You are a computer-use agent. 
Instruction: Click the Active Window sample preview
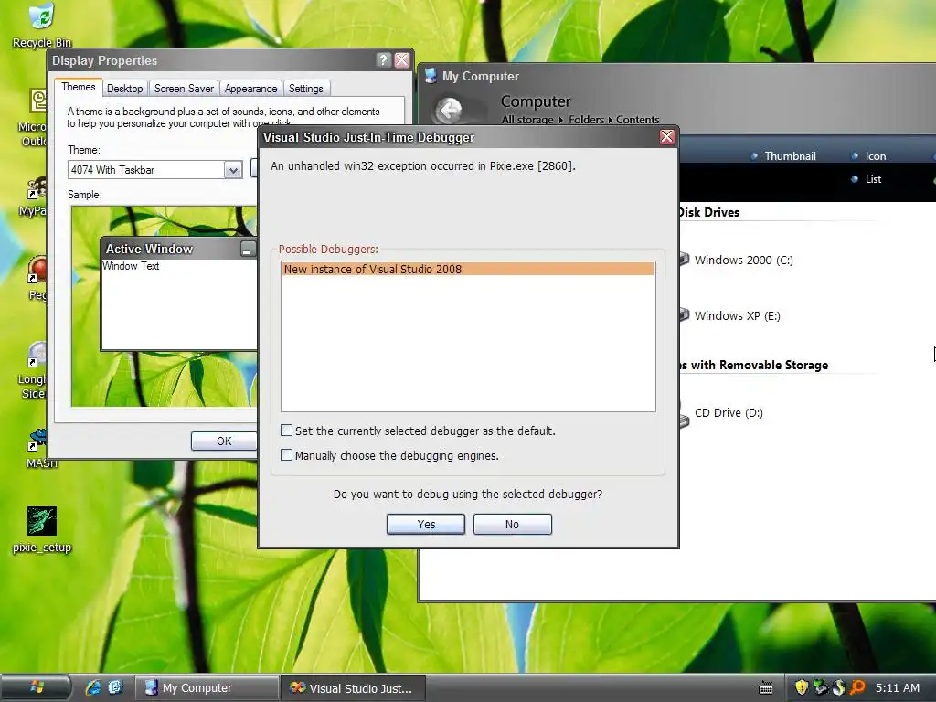pyautogui.click(x=179, y=295)
